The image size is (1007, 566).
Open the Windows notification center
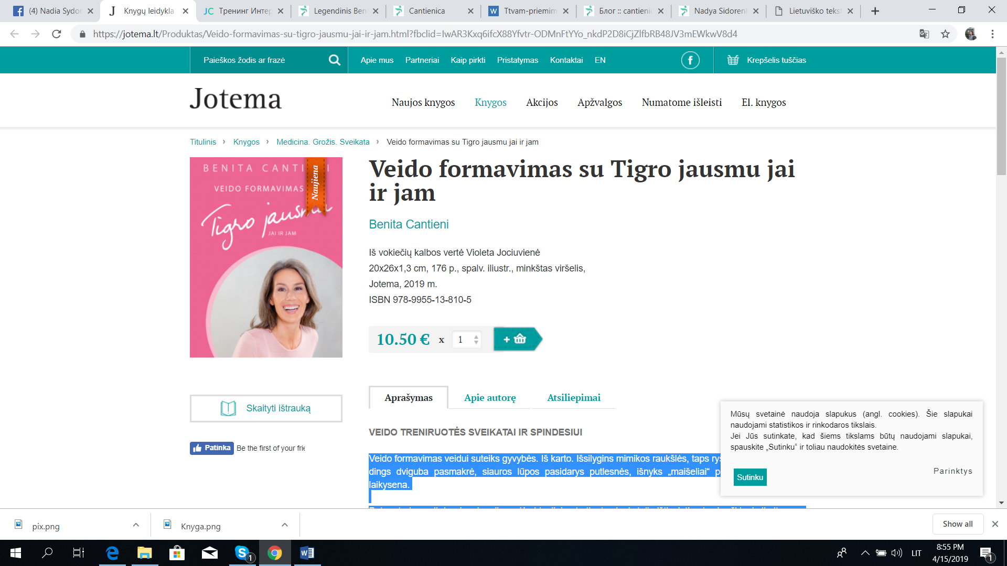(986, 553)
